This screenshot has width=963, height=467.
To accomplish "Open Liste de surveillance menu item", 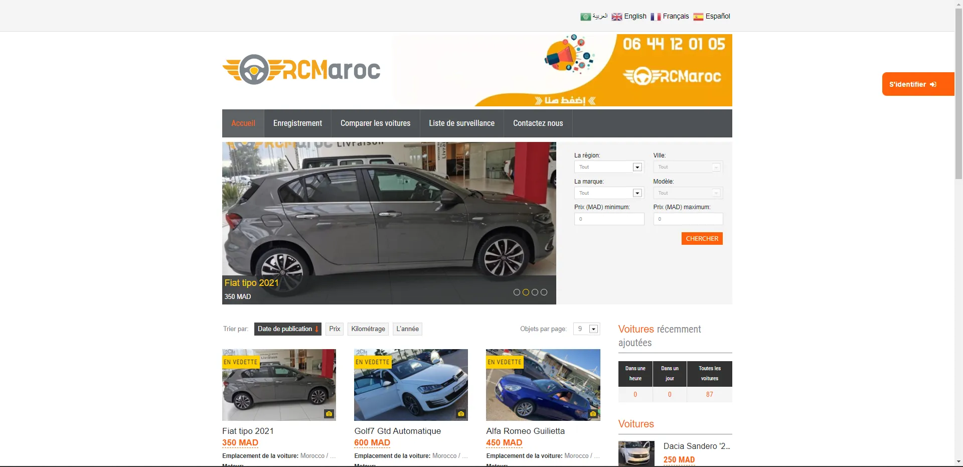I will coord(461,123).
